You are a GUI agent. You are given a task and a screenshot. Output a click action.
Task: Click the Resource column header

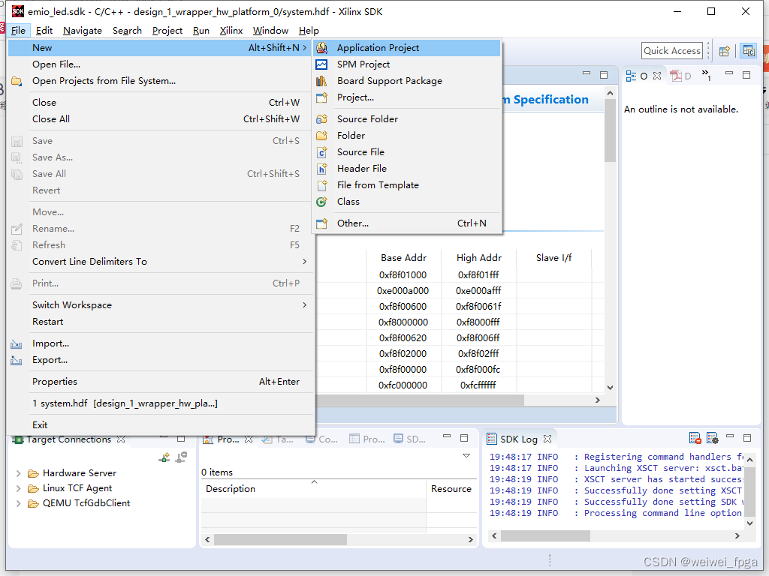(451, 489)
